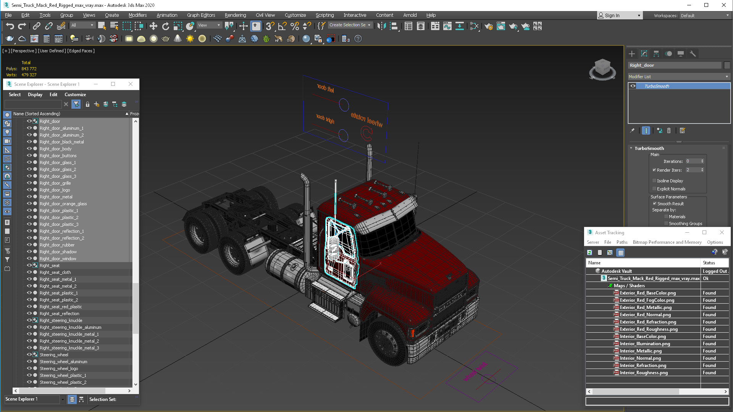Click the object color swatch beside Right_door

point(727,65)
